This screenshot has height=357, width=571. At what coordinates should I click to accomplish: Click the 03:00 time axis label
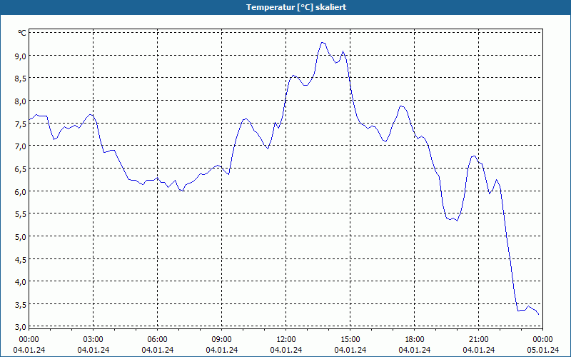tap(94, 340)
